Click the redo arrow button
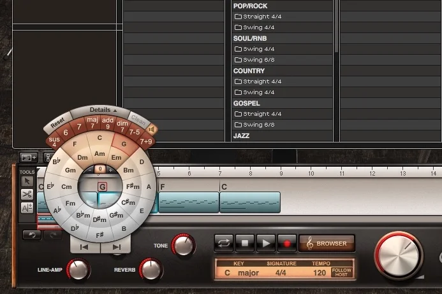The image size is (442, 294). (x=53, y=235)
